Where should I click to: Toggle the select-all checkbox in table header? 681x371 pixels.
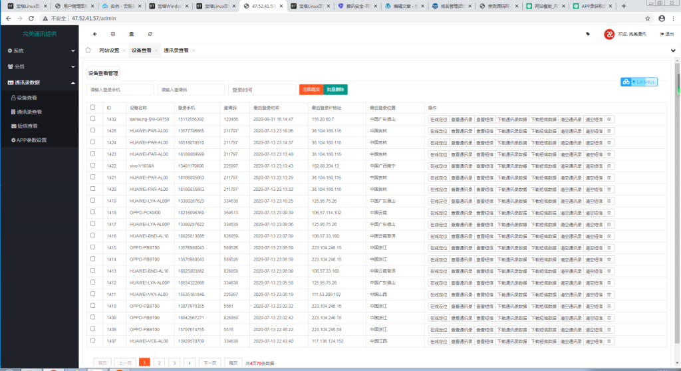click(x=93, y=107)
